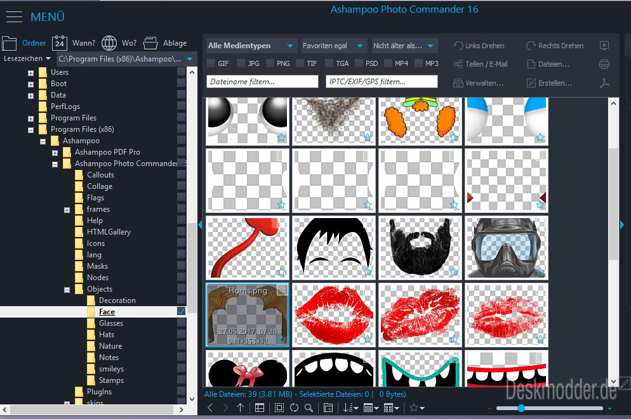Click Verwalten… button
The height and width of the screenshot is (419, 631).
478,83
